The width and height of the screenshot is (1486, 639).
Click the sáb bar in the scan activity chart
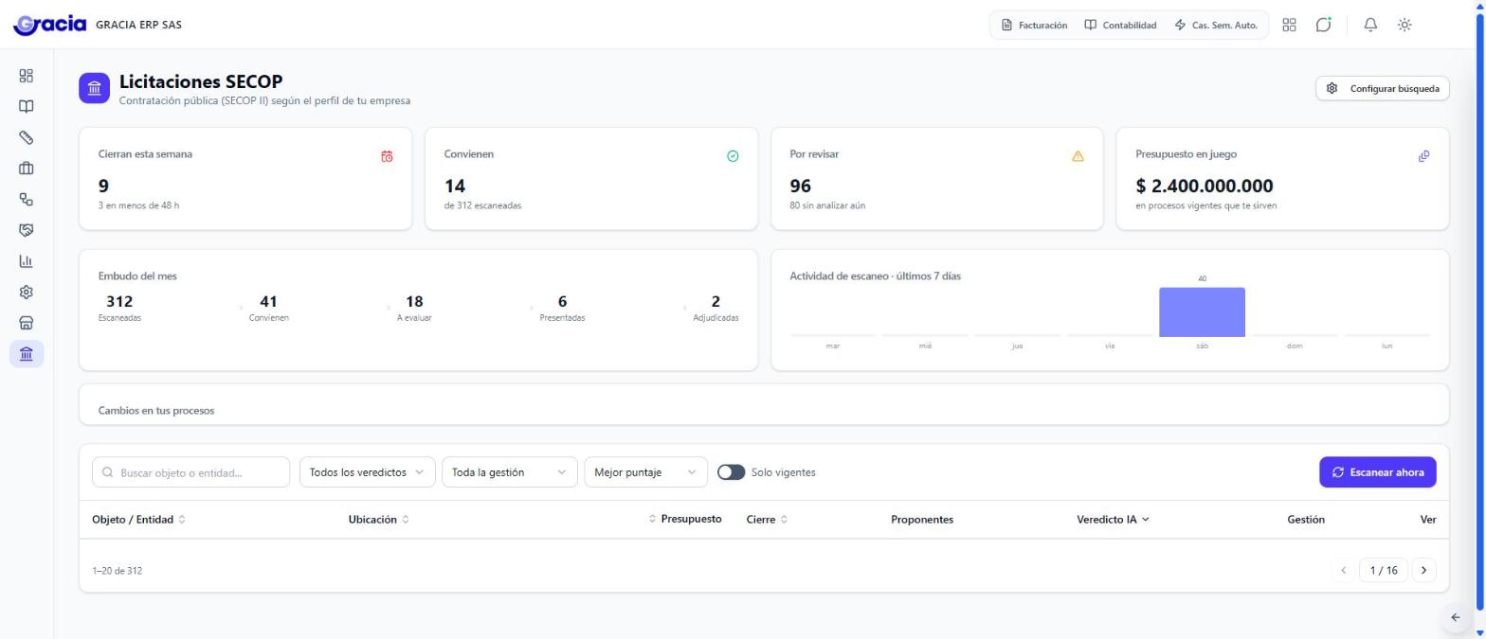tap(1202, 311)
